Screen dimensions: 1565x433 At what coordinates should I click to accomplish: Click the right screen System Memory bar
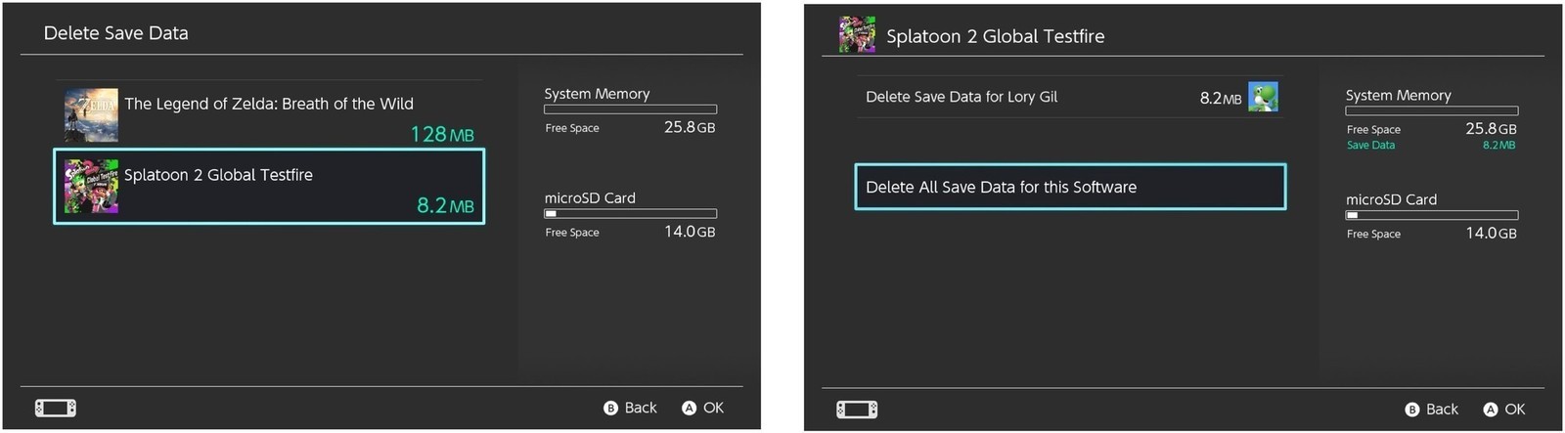(x=1431, y=111)
